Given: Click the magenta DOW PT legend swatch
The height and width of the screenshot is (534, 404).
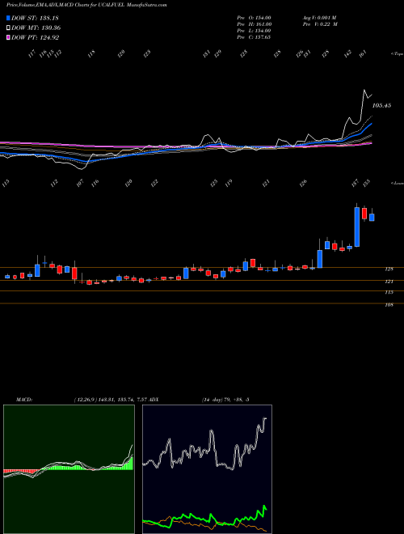Looking at the screenshot, I should [x=9, y=38].
